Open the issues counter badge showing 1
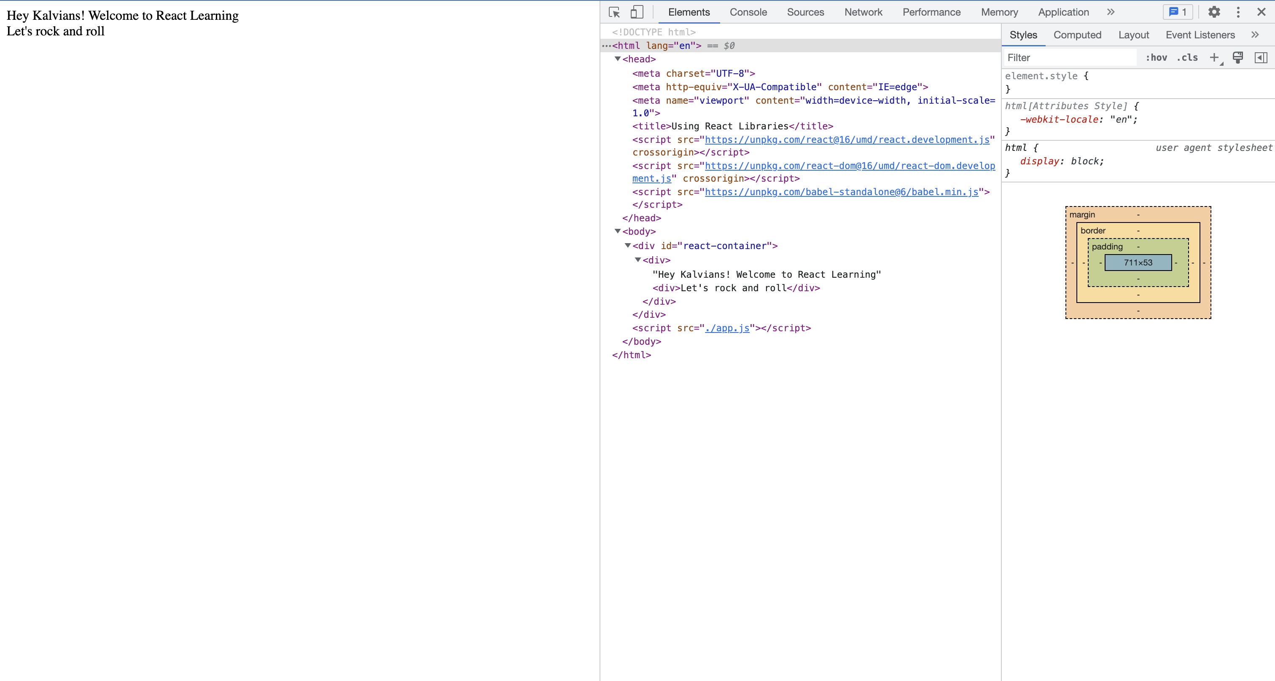The height and width of the screenshot is (681, 1275). [x=1178, y=12]
